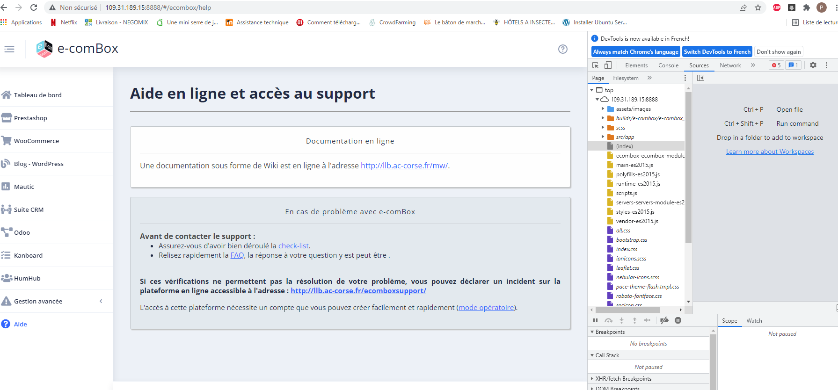Show more Sources navigator tabs
Image resolution: width=838 pixels, height=390 pixels.
(649, 78)
